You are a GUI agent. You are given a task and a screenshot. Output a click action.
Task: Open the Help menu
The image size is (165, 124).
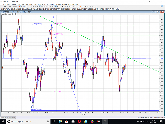tap(77, 4)
